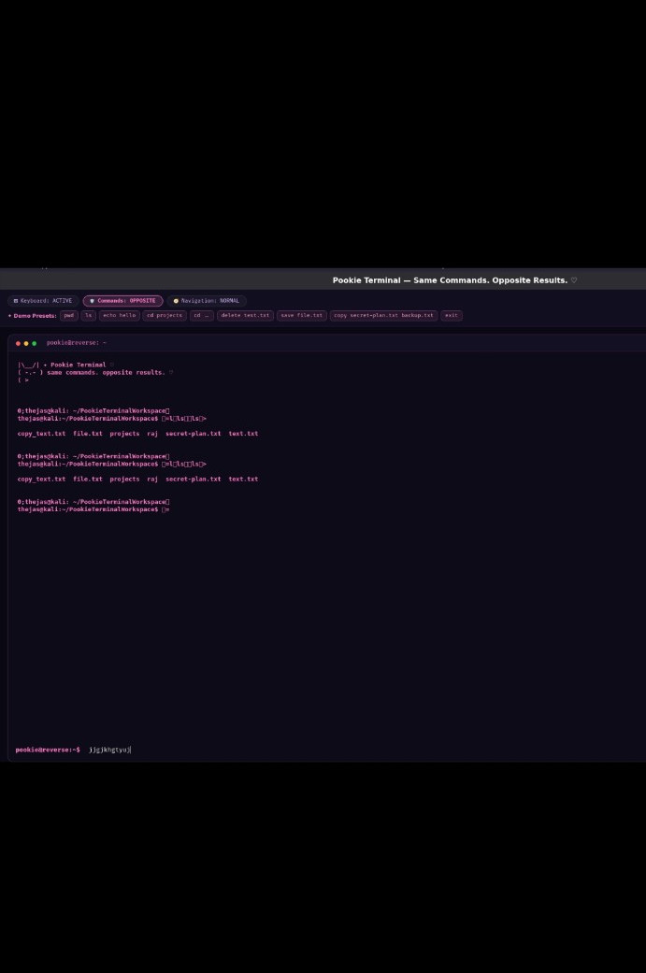
Task: Click 'secret-plan.txt' in first ls output
Action: (x=193, y=434)
